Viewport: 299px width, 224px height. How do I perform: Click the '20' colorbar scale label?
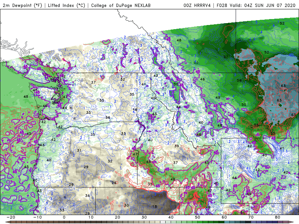(117, 217)
